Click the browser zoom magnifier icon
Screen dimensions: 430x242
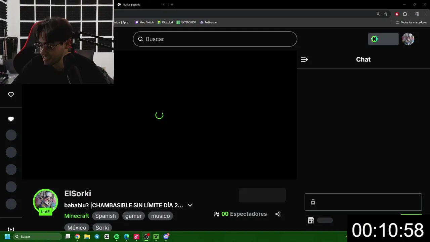pos(378,14)
